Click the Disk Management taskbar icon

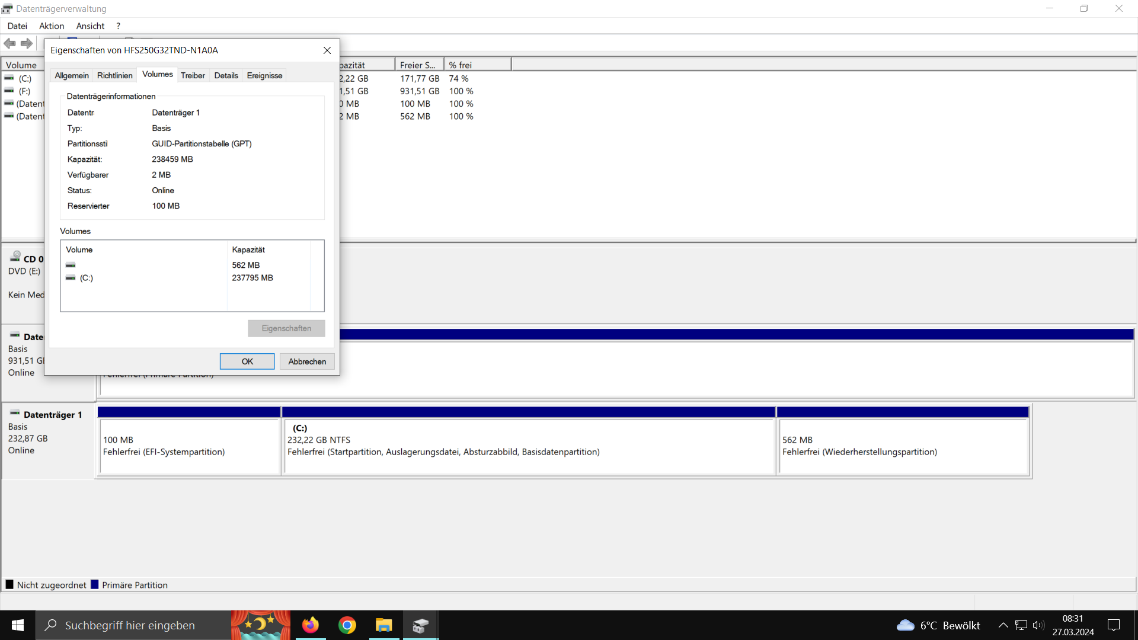click(x=421, y=625)
